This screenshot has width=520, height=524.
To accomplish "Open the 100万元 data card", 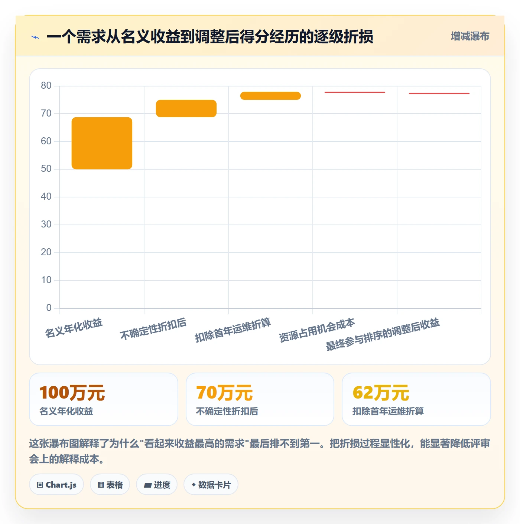I will [x=104, y=399].
